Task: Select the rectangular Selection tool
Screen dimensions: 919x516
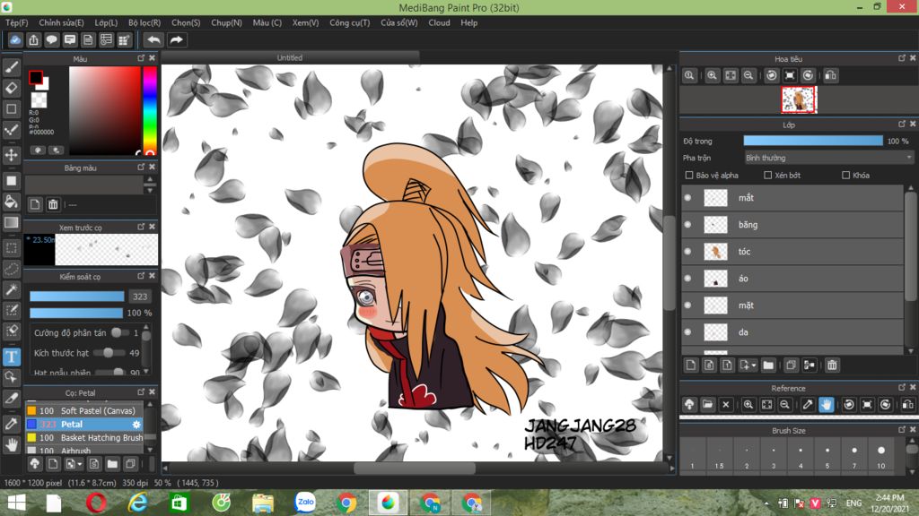Action: click(11, 248)
